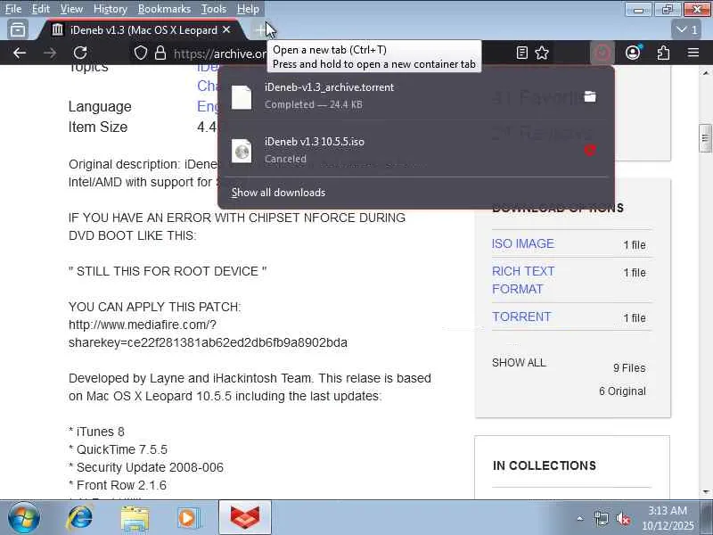Screen dimensions: 713x535
Task: Open the Firefox account icon
Action: 633,53
